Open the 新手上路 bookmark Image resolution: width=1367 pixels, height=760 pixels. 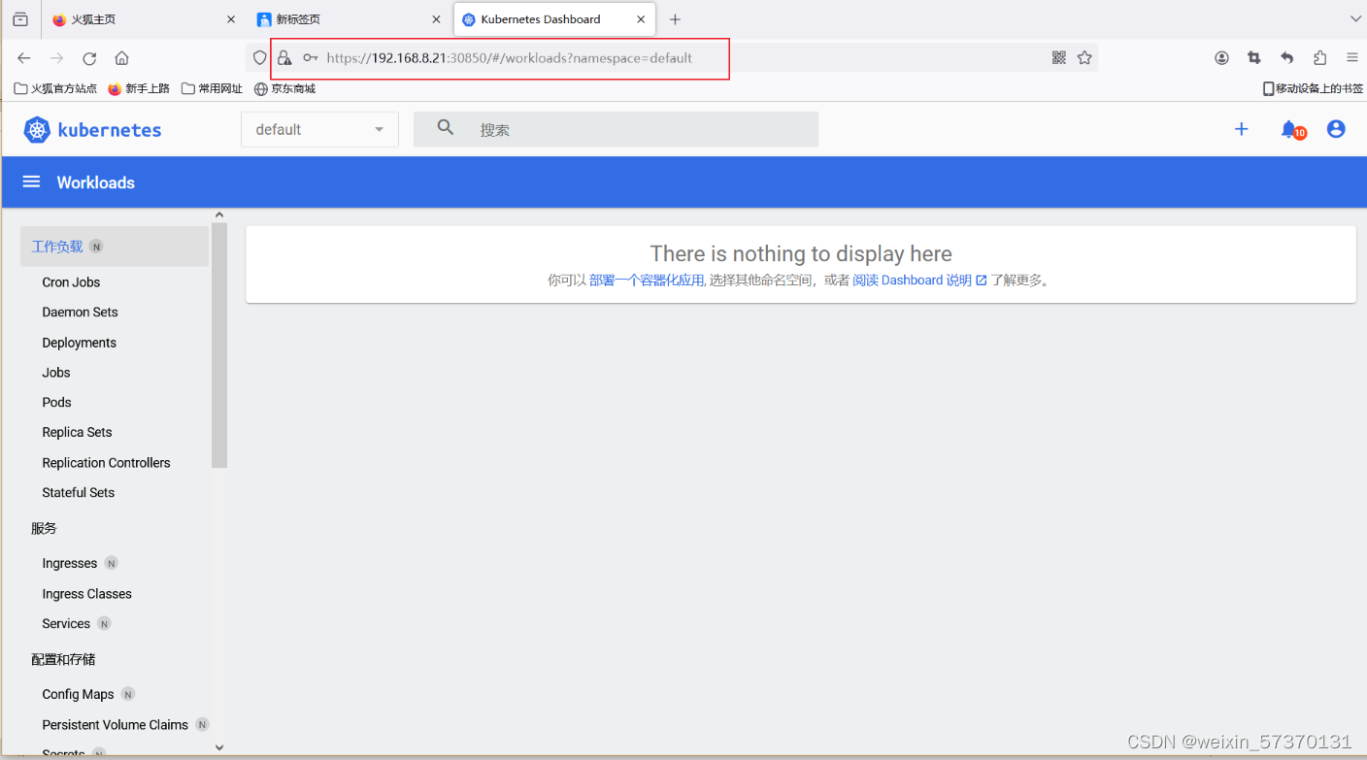(x=139, y=88)
